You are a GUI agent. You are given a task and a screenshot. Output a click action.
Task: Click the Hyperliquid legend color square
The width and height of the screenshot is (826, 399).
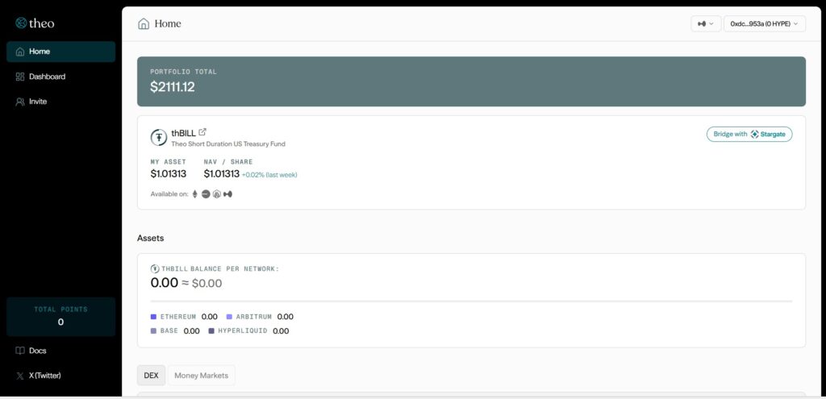(211, 330)
